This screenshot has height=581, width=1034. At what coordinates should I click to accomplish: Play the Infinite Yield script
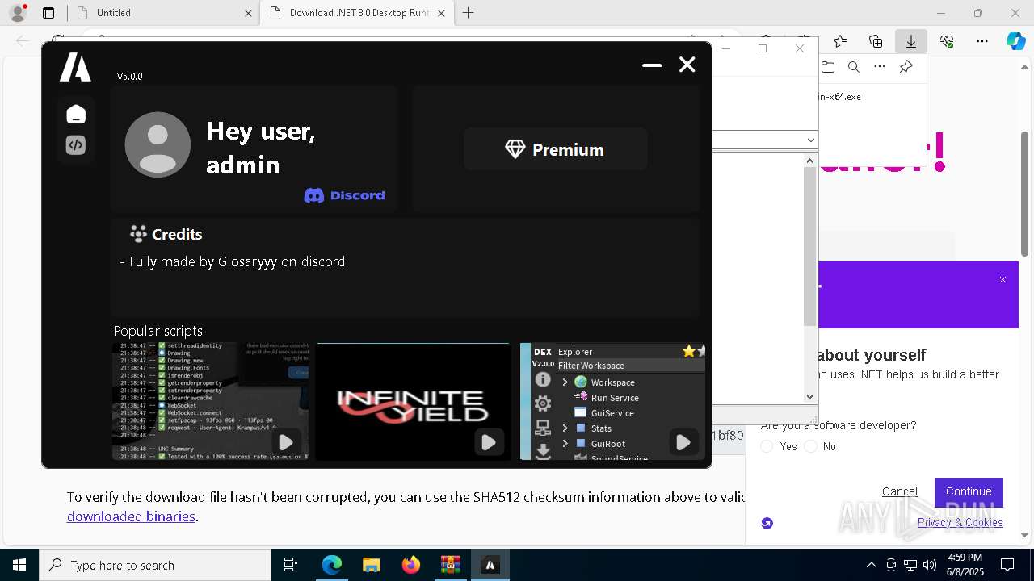(489, 442)
